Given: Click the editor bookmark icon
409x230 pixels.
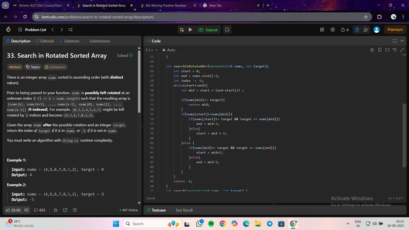Looking at the screenshot, I should pos(380,50).
